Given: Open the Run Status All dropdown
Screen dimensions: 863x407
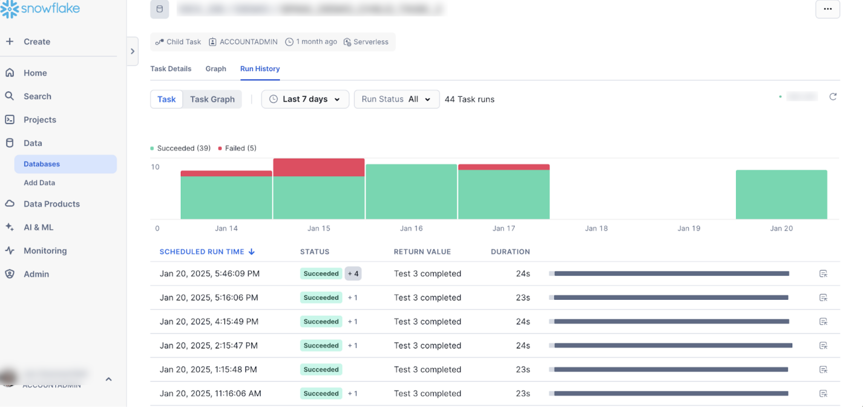Looking at the screenshot, I should coord(396,99).
